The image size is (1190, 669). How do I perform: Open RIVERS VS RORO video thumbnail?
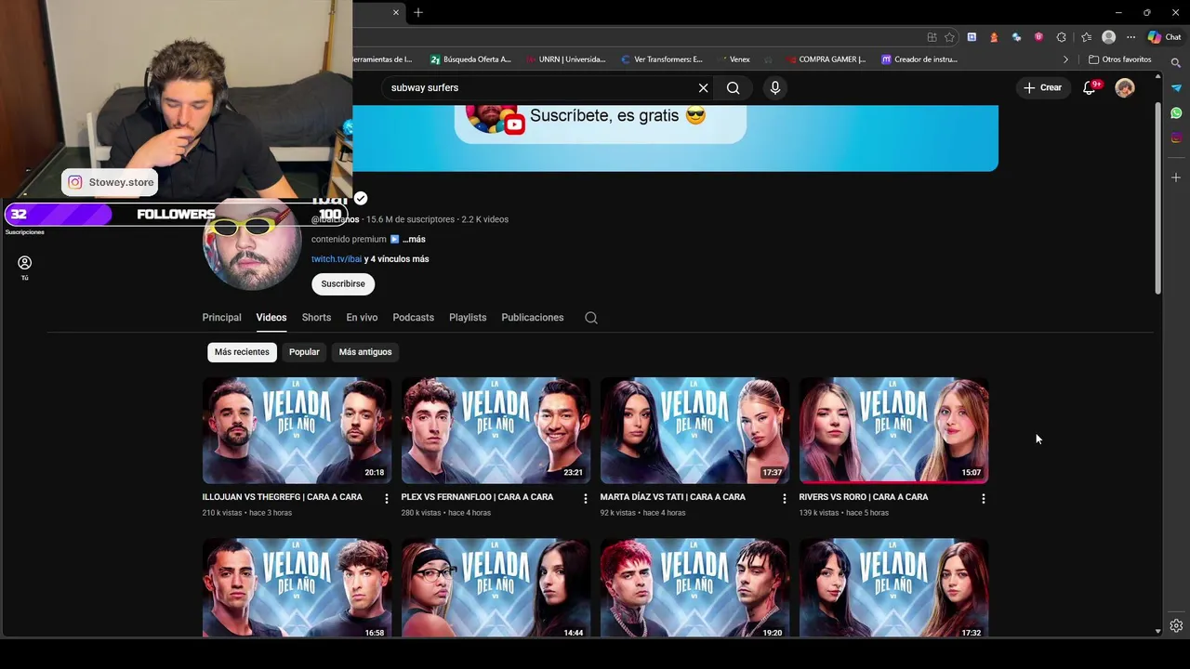click(893, 430)
